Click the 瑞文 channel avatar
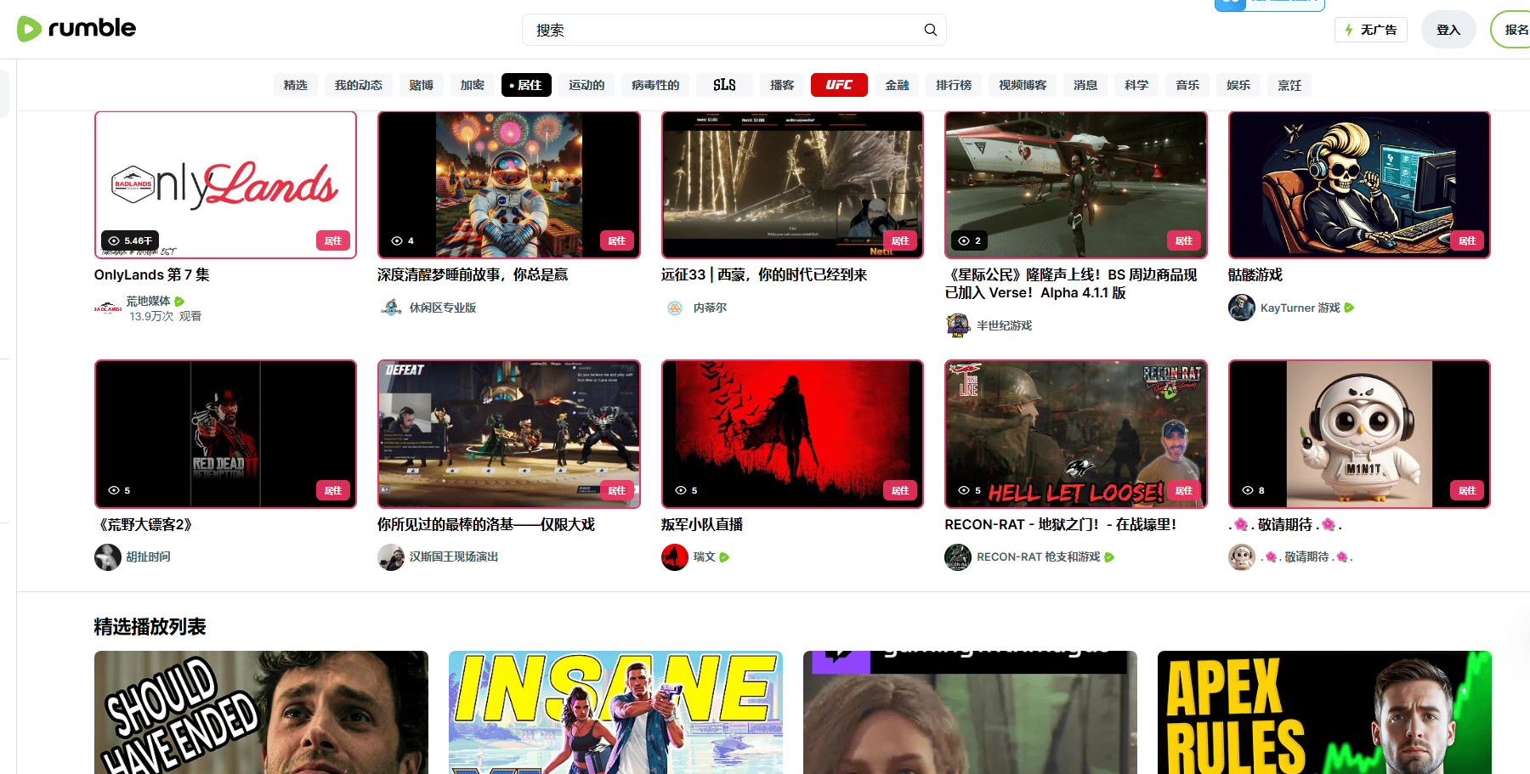The height and width of the screenshot is (774, 1530). (675, 556)
